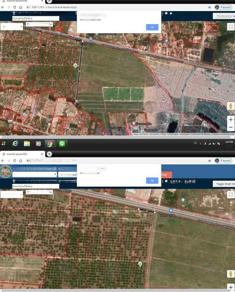Tick the toolbar checkbox in the upper window

click(166, 13)
